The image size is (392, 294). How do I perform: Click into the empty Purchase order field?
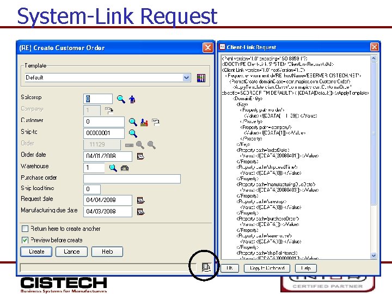[132, 179]
